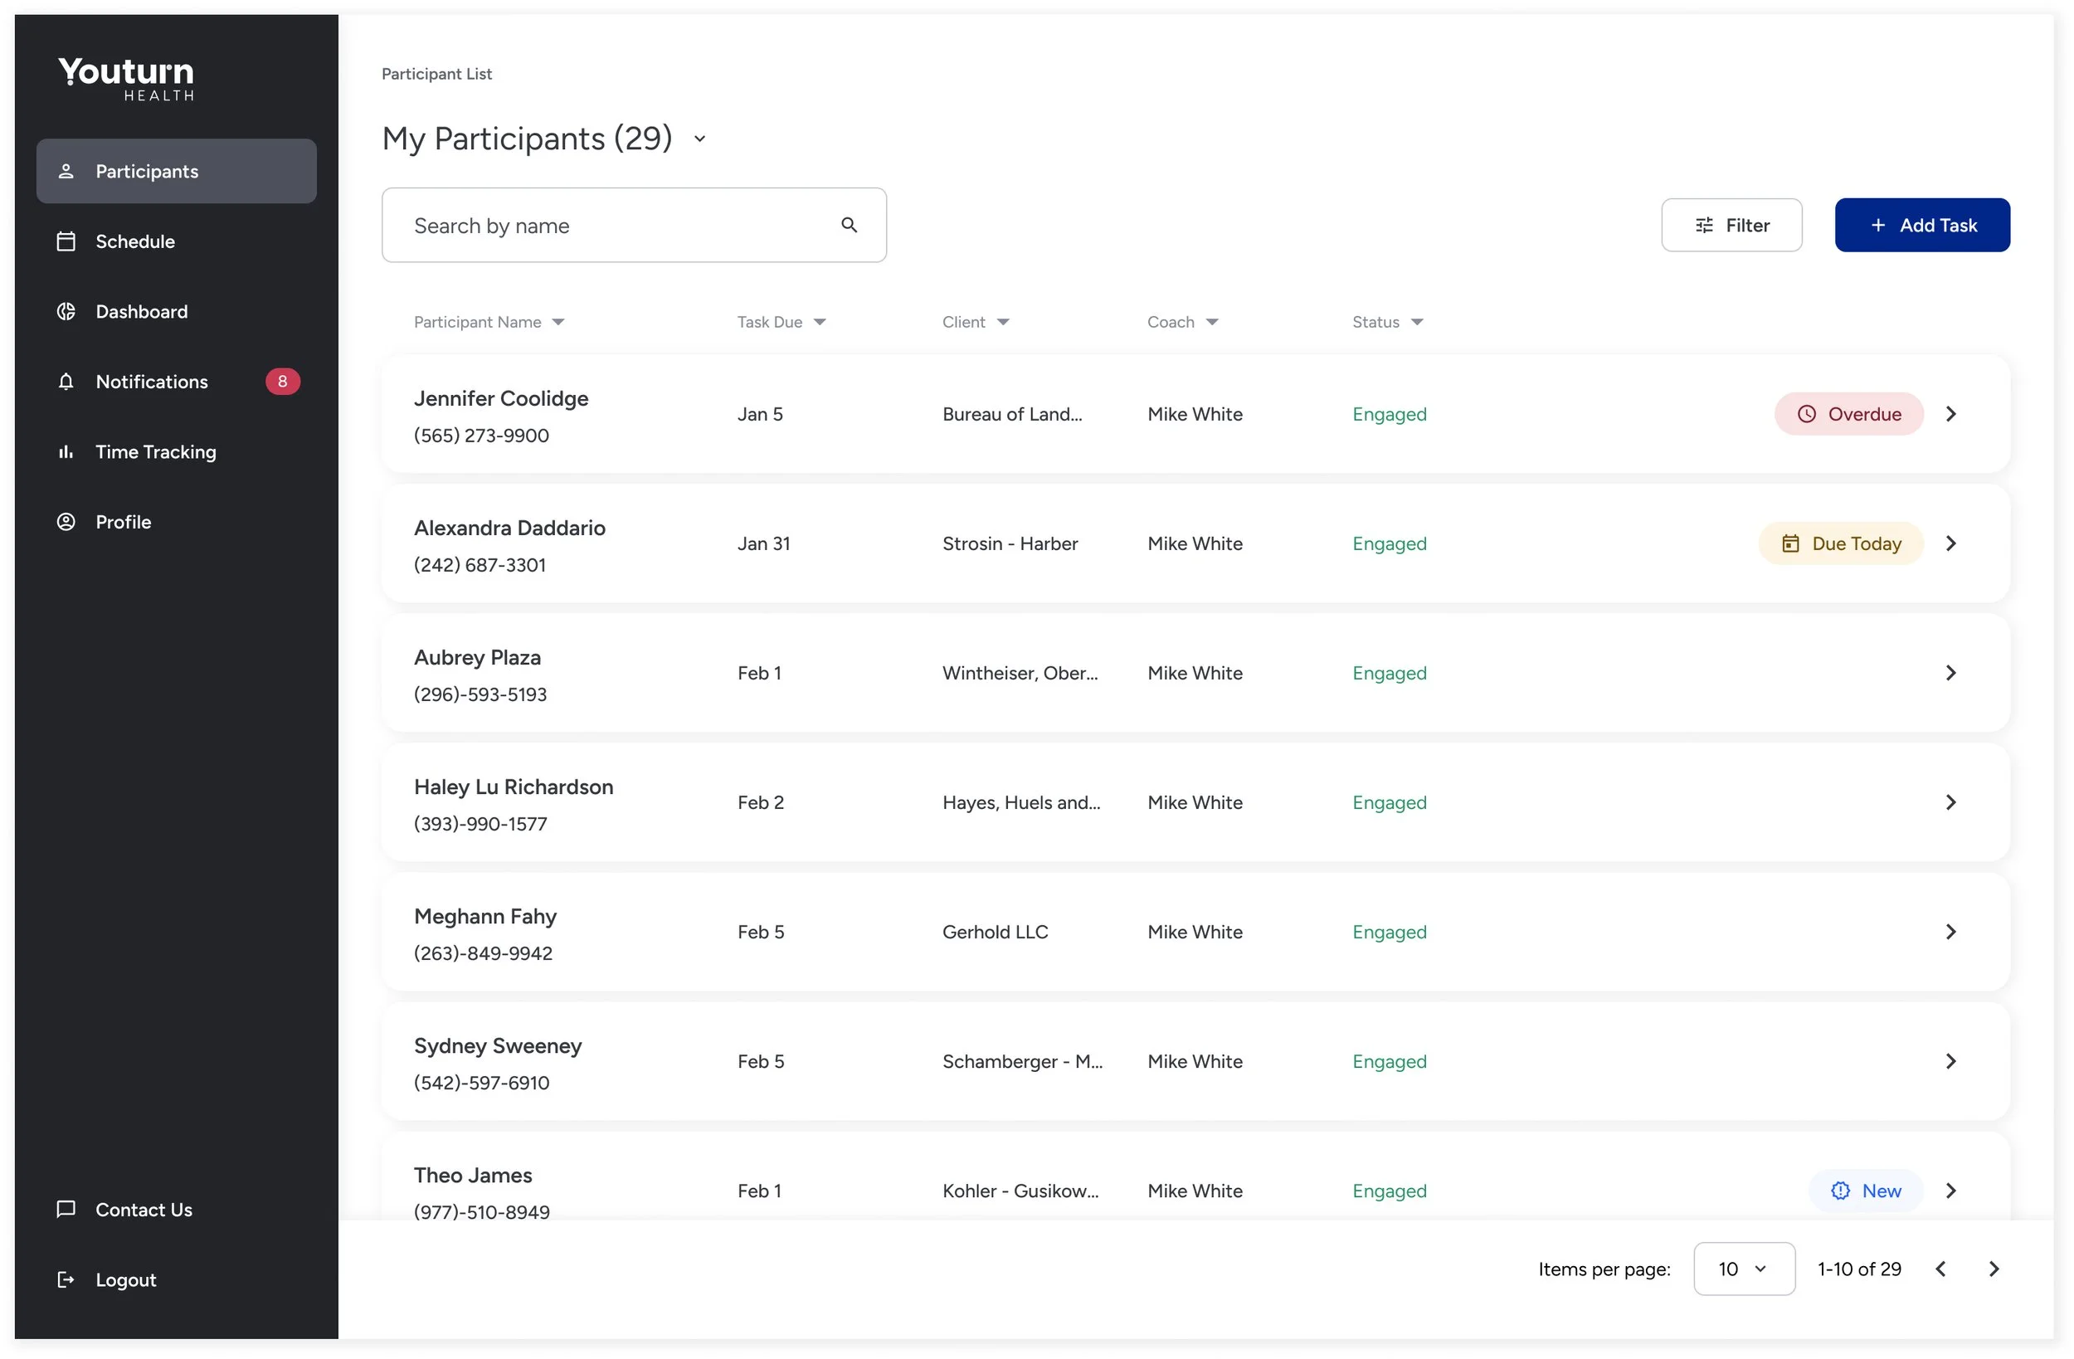Click the Contact Us chat bubble icon
Screen dimensions: 2074x1359
pos(66,1209)
